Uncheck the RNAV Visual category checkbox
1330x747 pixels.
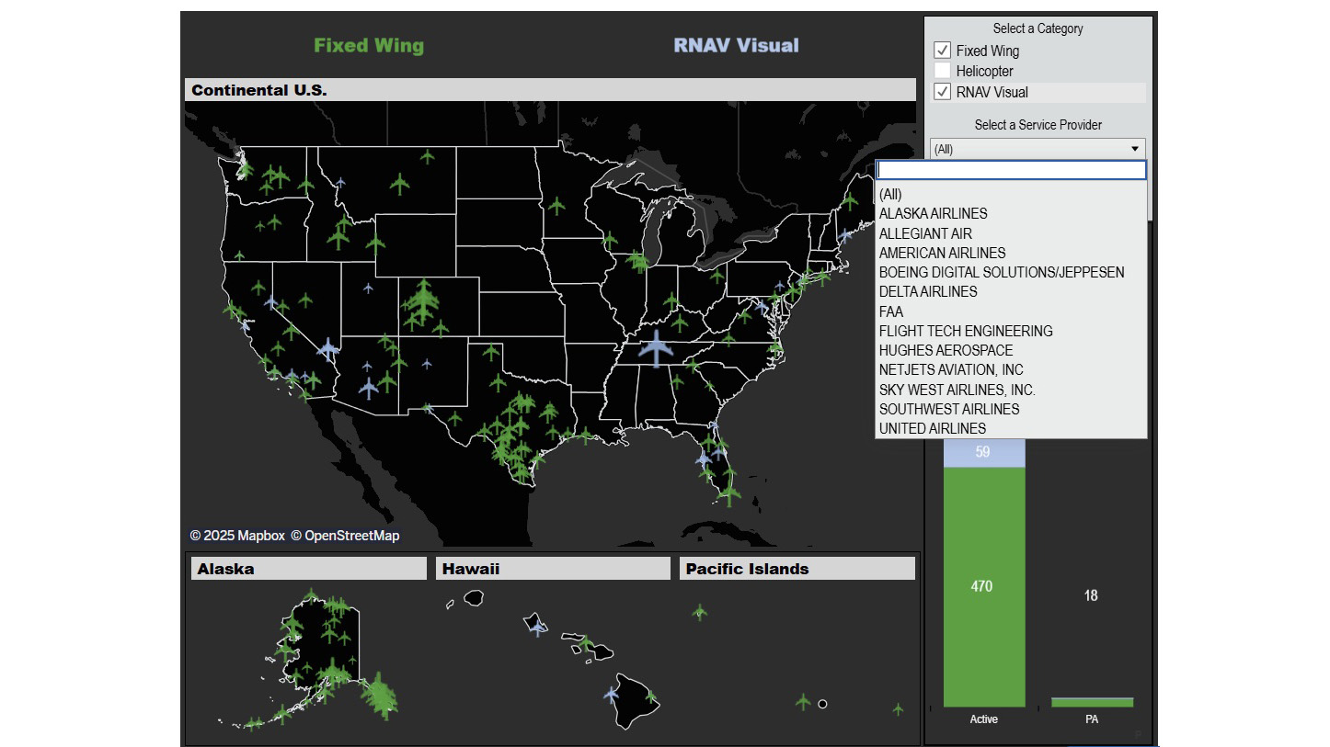click(942, 92)
